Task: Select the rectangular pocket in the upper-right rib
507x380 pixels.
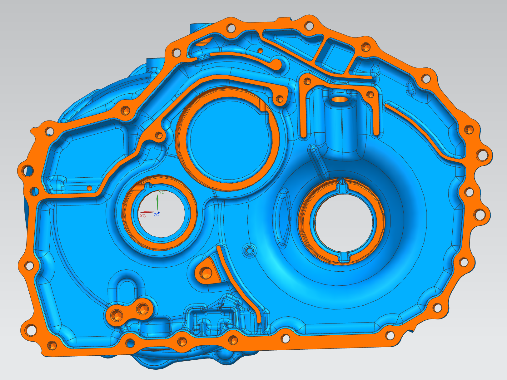Action: (x=335, y=55)
